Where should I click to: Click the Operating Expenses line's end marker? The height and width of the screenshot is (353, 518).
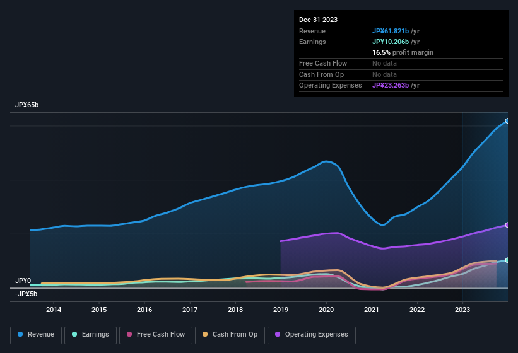pos(507,225)
